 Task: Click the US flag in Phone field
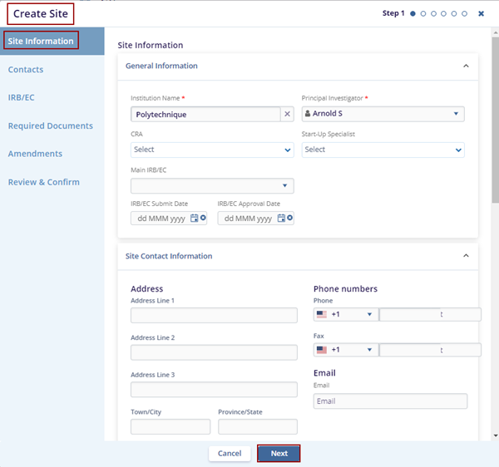[322, 315]
